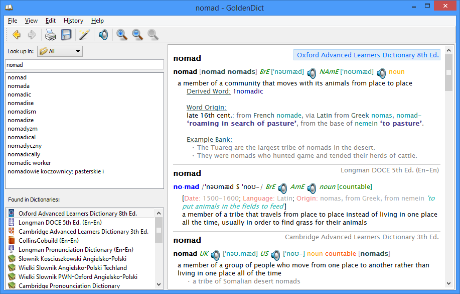Click the dictionaries list scroll up arrow
Image resolution: width=460 pixels, height=294 pixels.
pos(159,213)
